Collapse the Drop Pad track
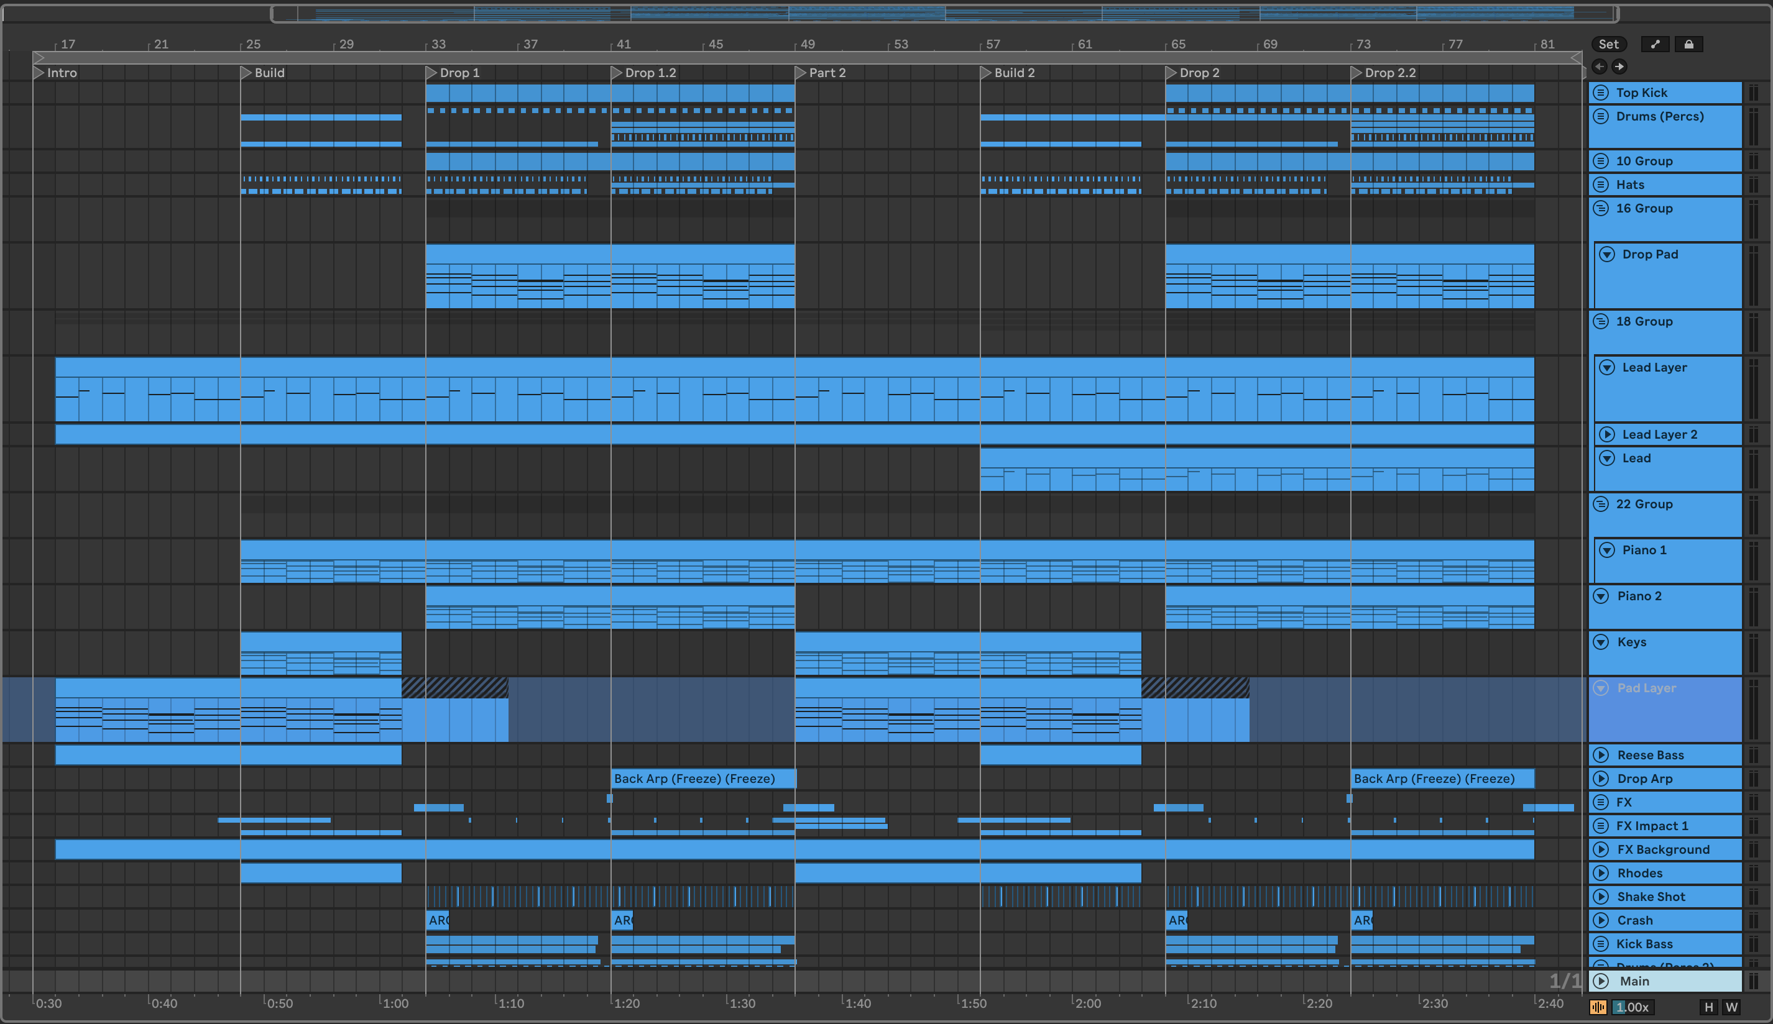This screenshot has width=1773, height=1024. pos(1607,255)
